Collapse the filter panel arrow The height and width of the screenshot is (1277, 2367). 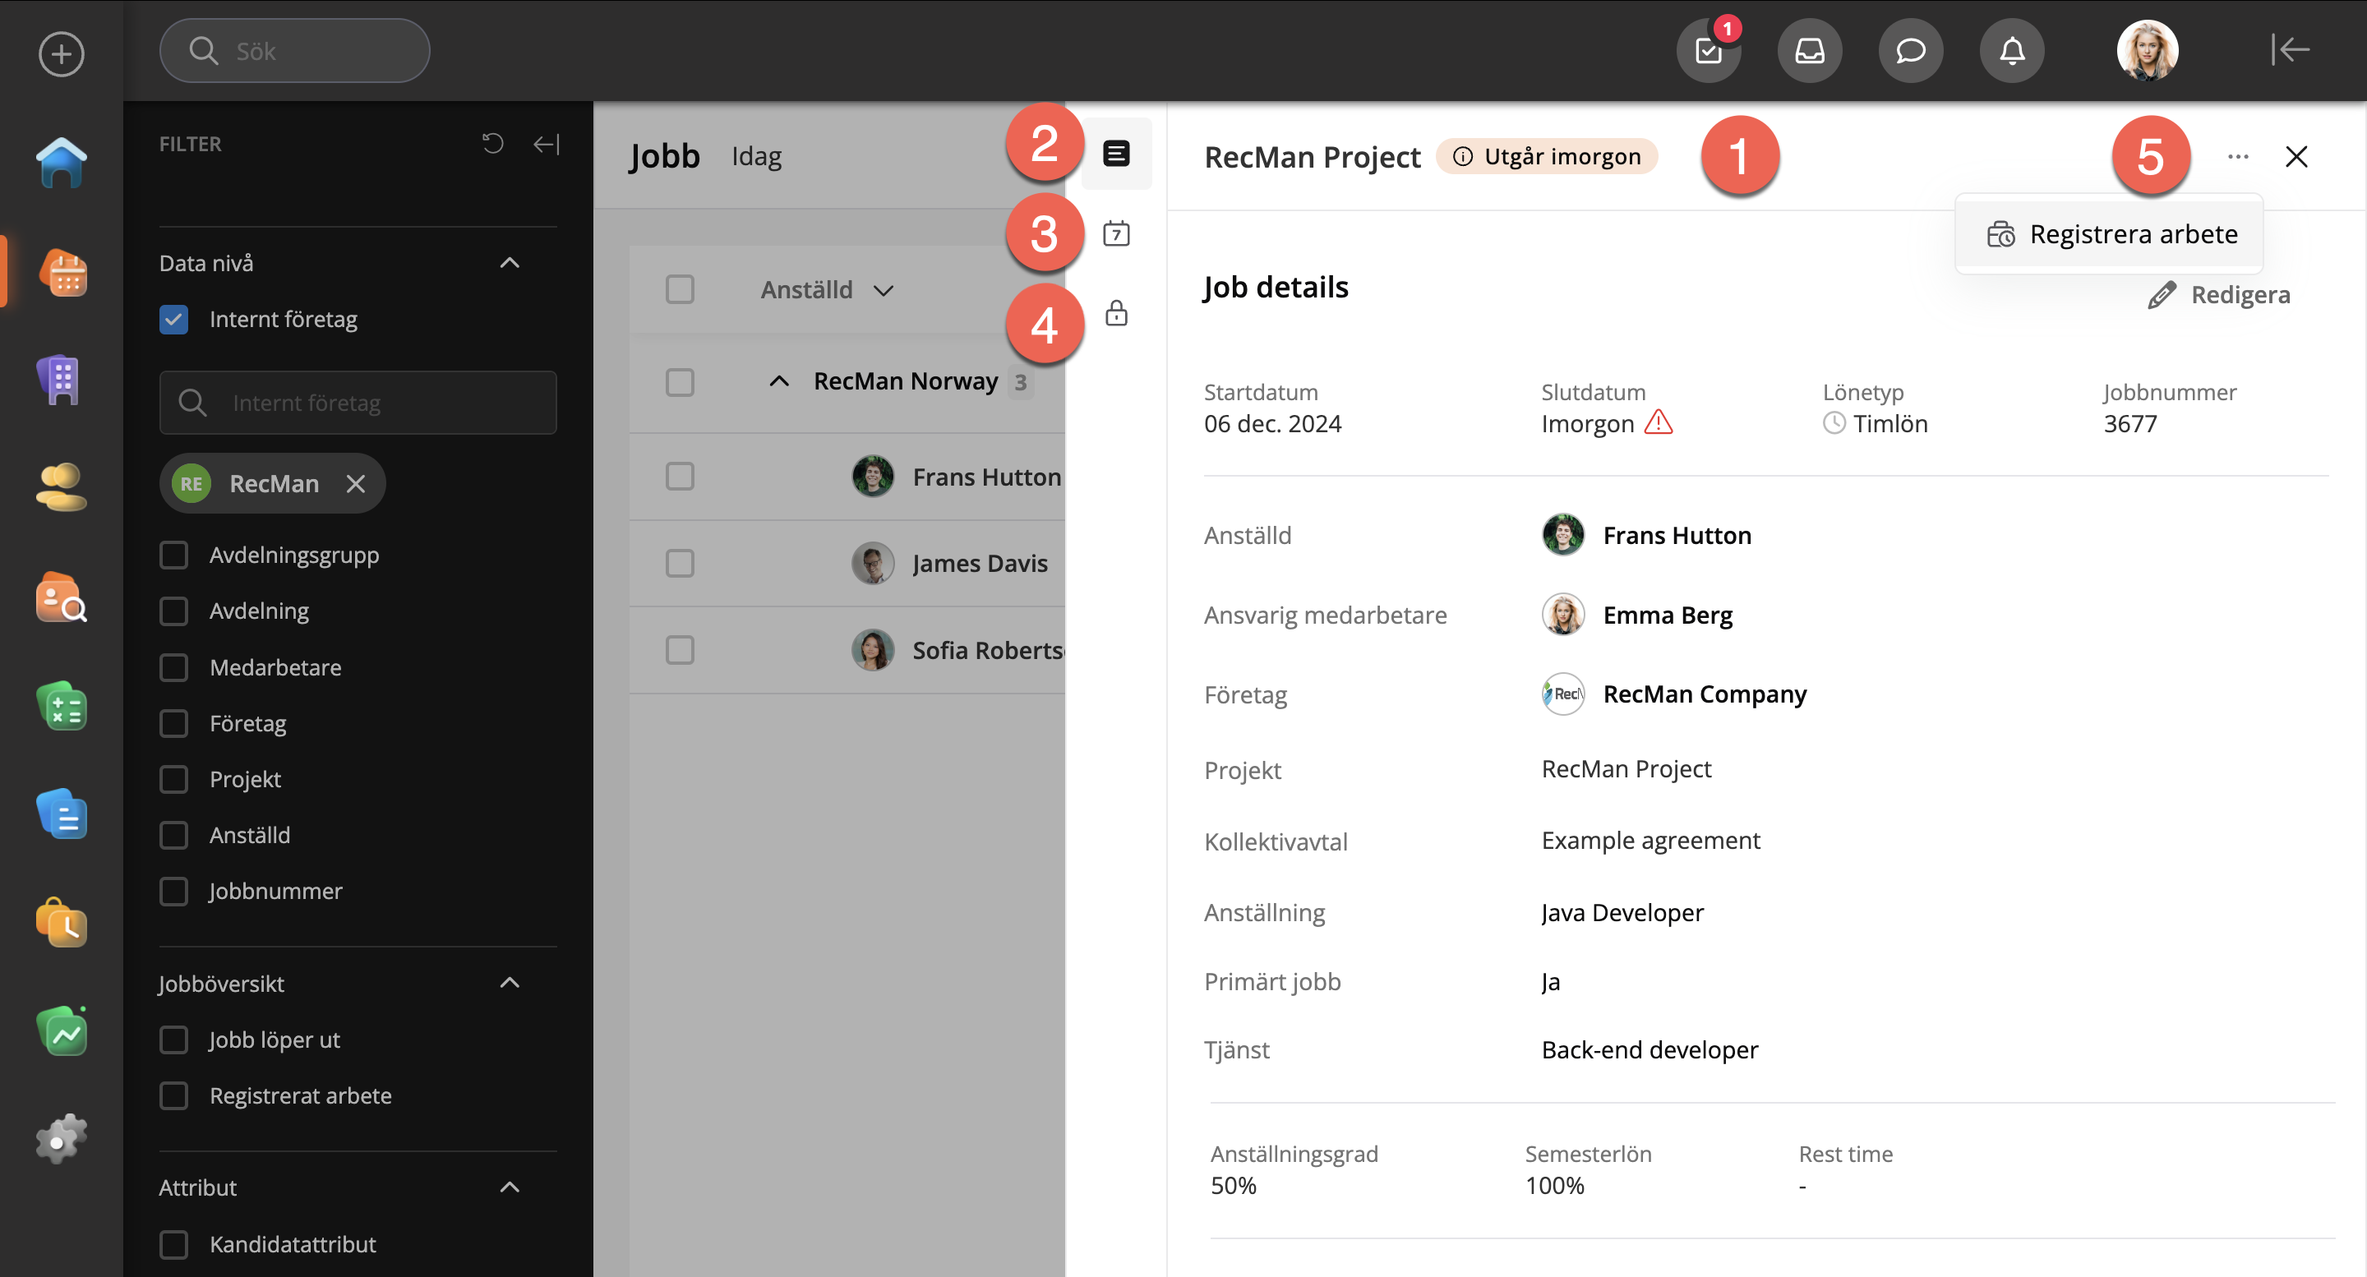[547, 143]
